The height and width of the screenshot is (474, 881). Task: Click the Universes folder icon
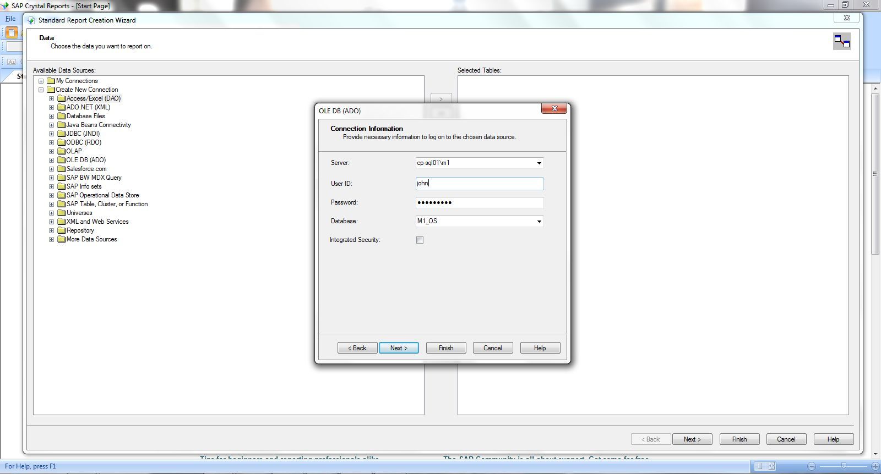coord(61,213)
